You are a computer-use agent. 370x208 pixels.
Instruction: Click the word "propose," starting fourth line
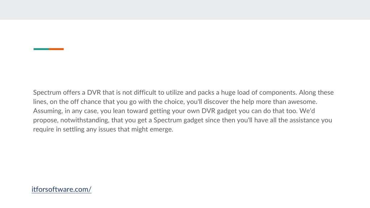click(x=46, y=120)
